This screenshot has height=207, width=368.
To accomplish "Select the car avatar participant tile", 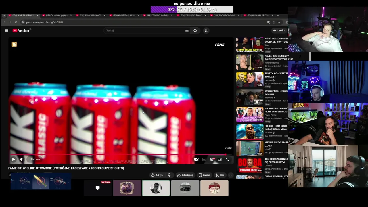I will tap(185, 188).
